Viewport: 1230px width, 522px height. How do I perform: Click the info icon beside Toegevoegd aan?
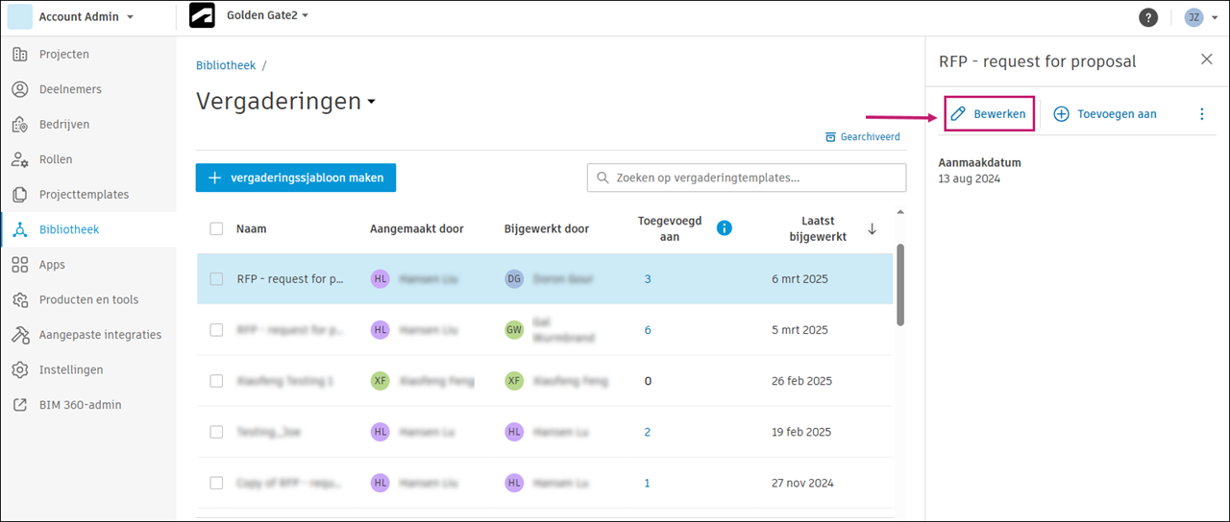(725, 228)
